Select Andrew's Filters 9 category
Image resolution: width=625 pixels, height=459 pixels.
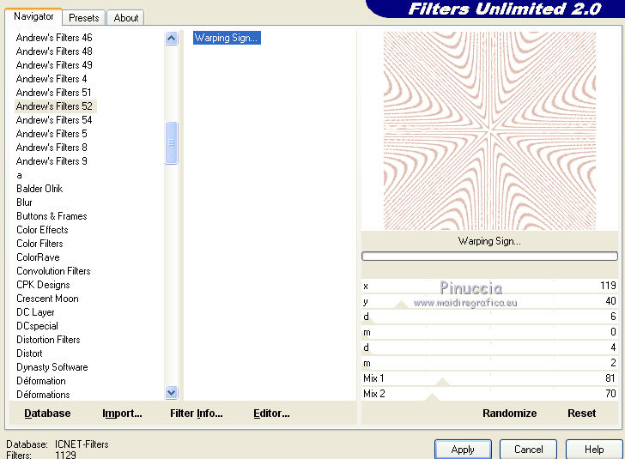[x=52, y=161]
